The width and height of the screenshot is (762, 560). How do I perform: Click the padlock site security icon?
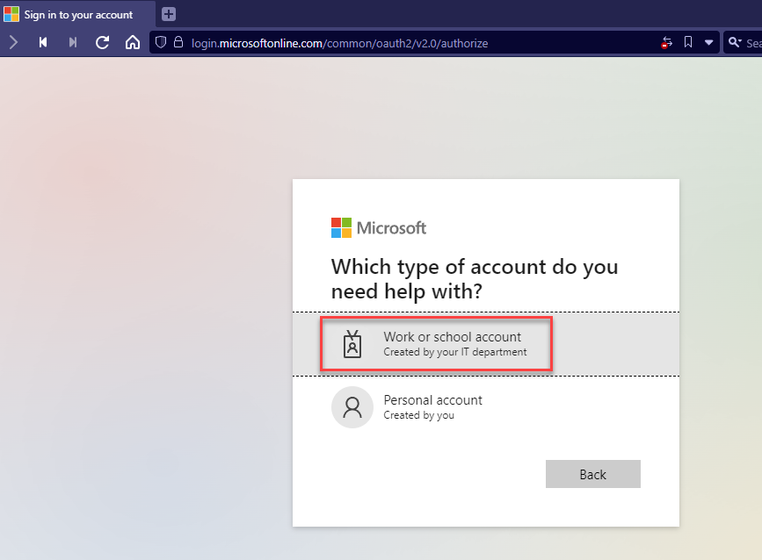click(178, 42)
